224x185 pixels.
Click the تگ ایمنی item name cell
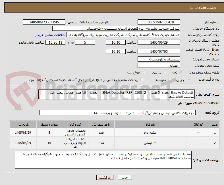click(x=150, y=143)
